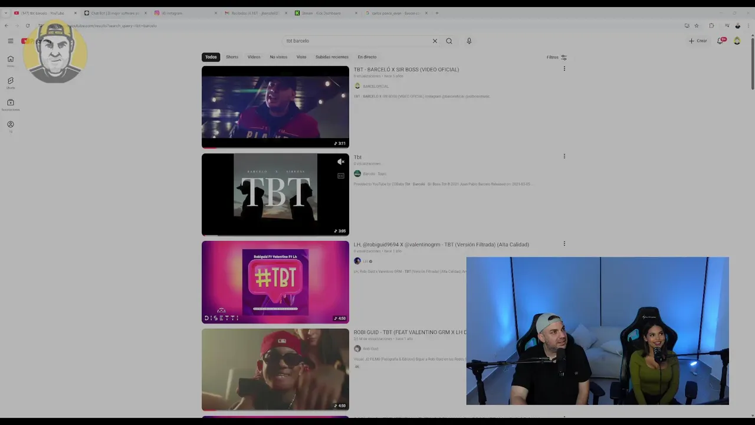The width and height of the screenshot is (755, 425).
Task: Reload the page in browser
Action: [x=27, y=25]
